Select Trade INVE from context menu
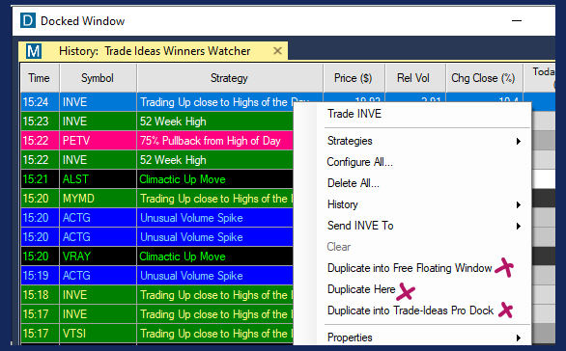 [354, 114]
